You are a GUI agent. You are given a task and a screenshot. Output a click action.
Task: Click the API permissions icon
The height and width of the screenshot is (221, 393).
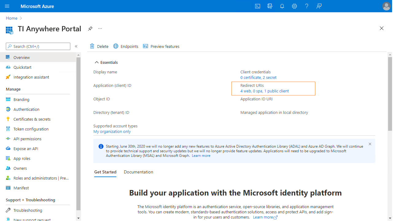point(8,139)
